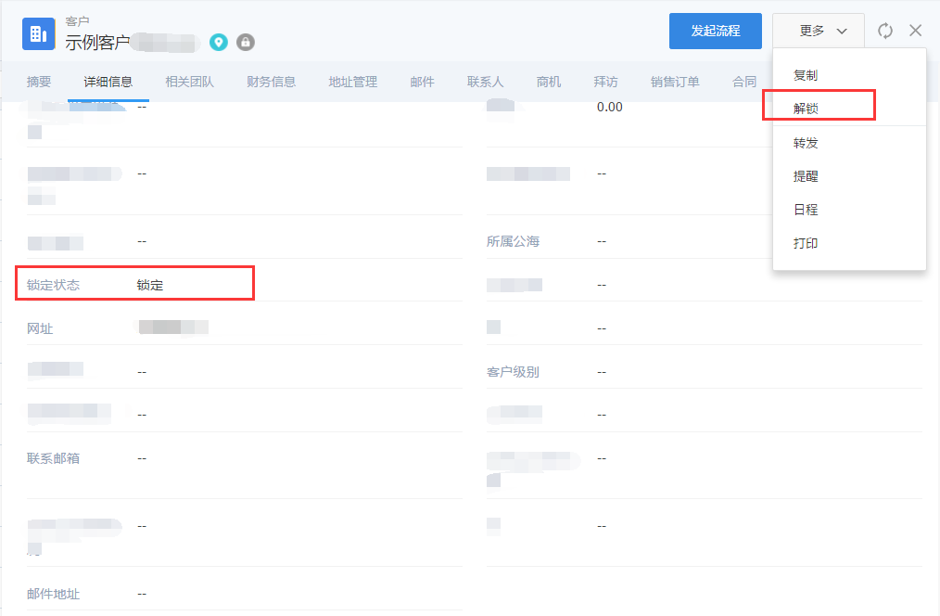Switch to the 相关团队 tab
Viewport: 940px width, 616px height.
click(189, 82)
